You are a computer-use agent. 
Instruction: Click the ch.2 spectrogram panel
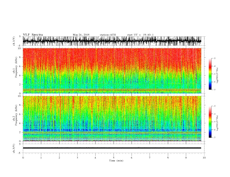112,119
